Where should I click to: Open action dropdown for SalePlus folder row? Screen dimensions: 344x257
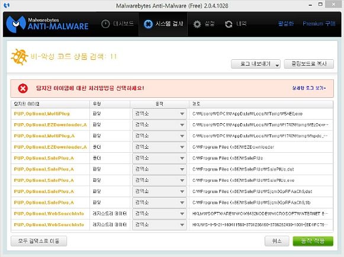(x=159, y=158)
